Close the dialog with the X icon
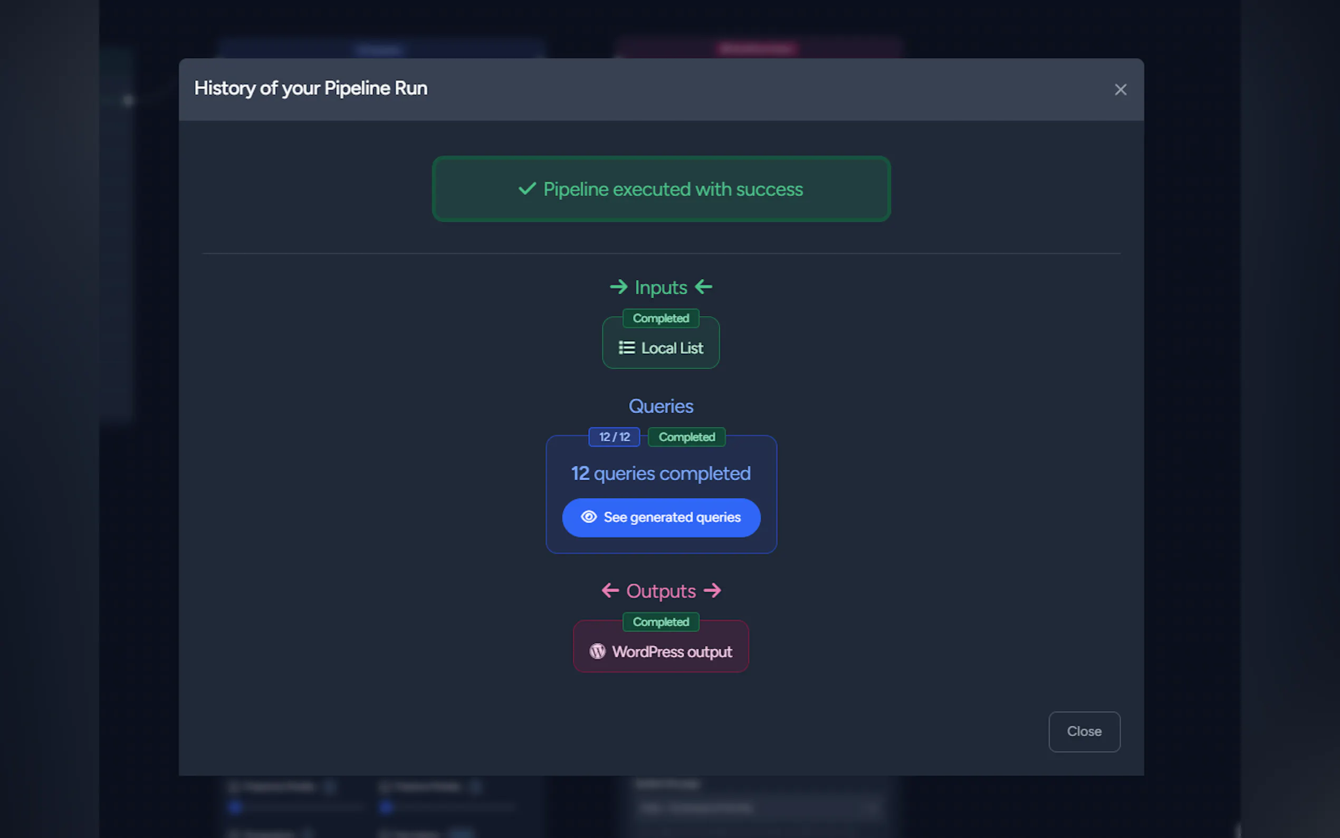Image resolution: width=1340 pixels, height=838 pixels. point(1120,90)
